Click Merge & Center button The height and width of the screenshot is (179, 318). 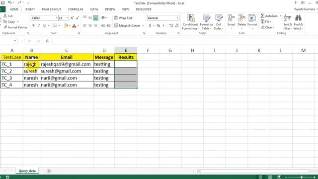click(x=127, y=25)
